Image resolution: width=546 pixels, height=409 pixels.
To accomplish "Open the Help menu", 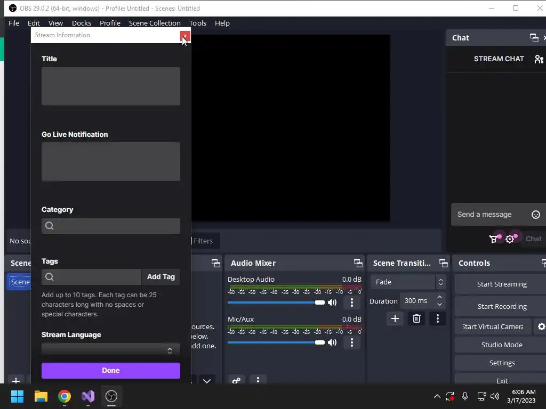I will pyautogui.click(x=222, y=23).
